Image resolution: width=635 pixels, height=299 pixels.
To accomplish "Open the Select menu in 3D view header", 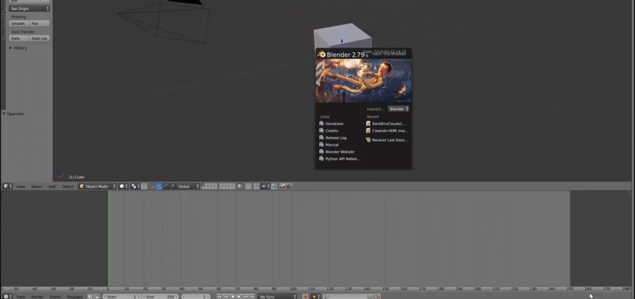I will (37, 186).
